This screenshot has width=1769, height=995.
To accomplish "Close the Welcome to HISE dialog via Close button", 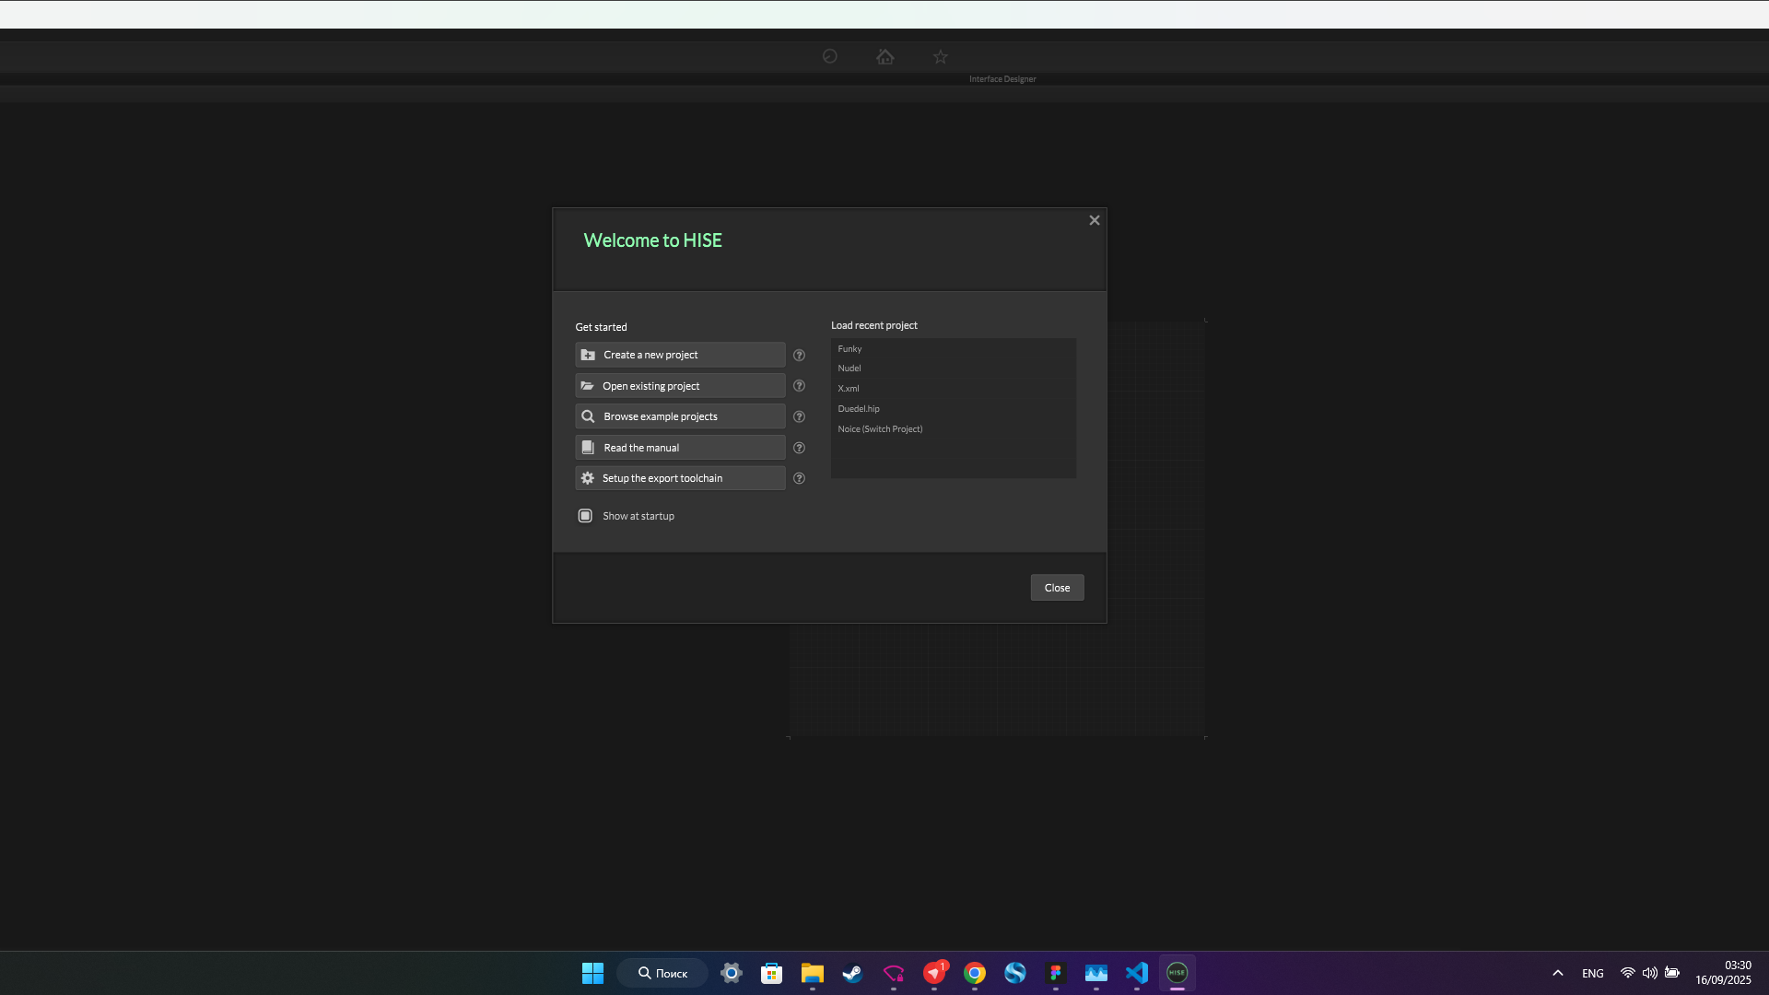I will pyautogui.click(x=1057, y=588).
